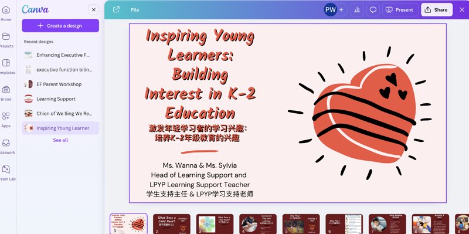The height and width of the screenshot is (234, 469).
Task: Select slide 4 thumbnail Incorporate Play
Action: (258, 223)
